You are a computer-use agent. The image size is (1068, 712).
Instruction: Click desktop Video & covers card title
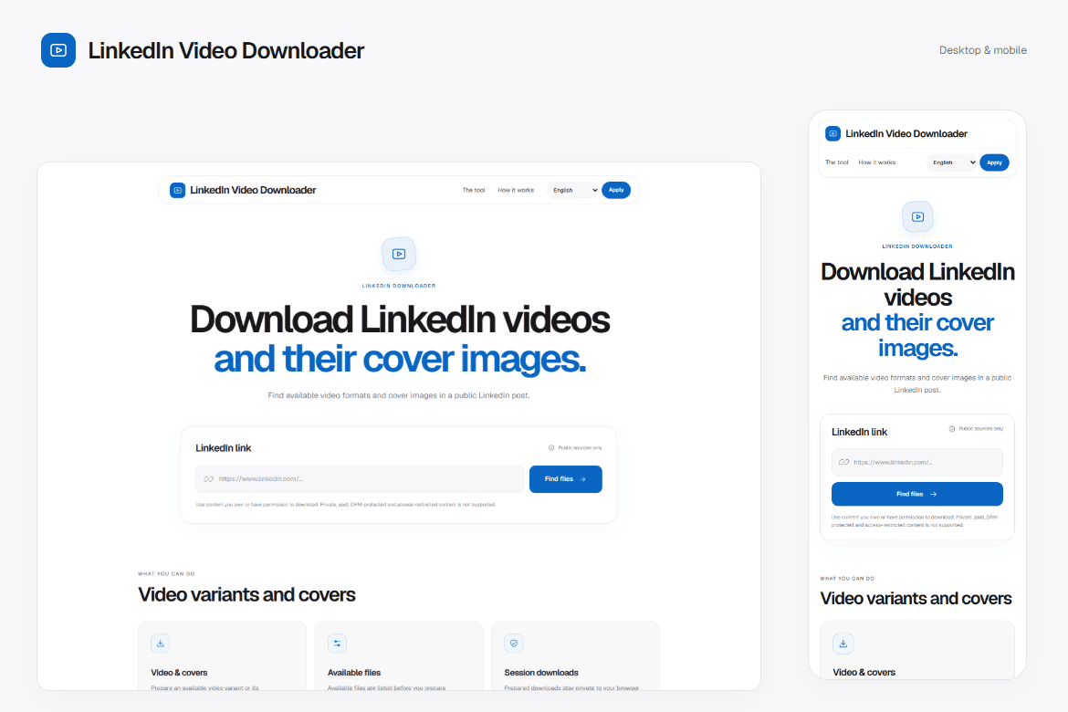(x=179, y=673)
